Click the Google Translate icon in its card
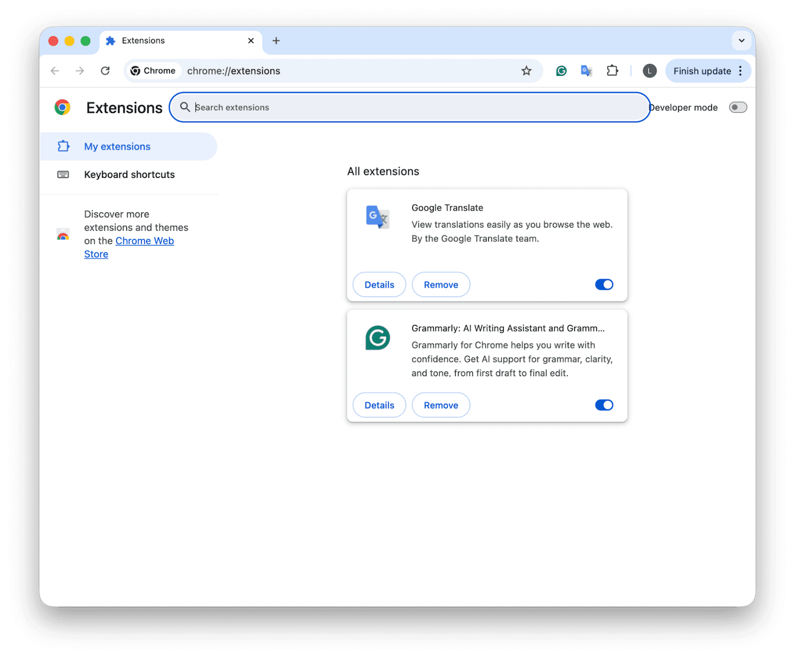The height and width of the screenshot is (659, 795). [x=377, y=218]
